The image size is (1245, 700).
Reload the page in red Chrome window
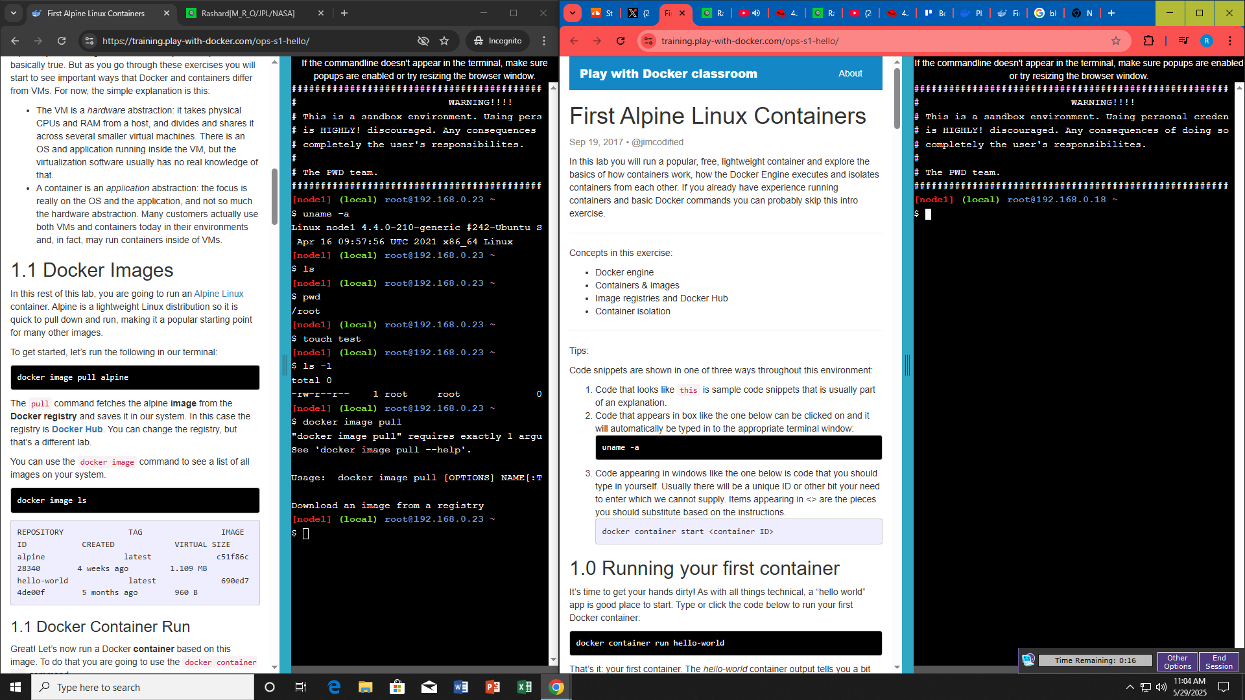point(621,41)
